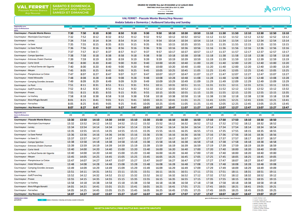The width and height of the screenshot is (305, 213).
Task: Select the 18:50 last departure from Piazzale Monte Bianco
Action: tap(273, 120)
